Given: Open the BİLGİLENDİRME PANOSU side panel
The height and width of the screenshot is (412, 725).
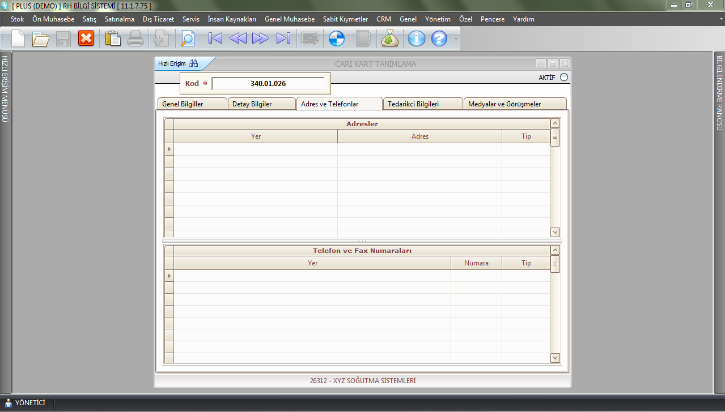Looking at the screenshot, I should tap(719, 93).
